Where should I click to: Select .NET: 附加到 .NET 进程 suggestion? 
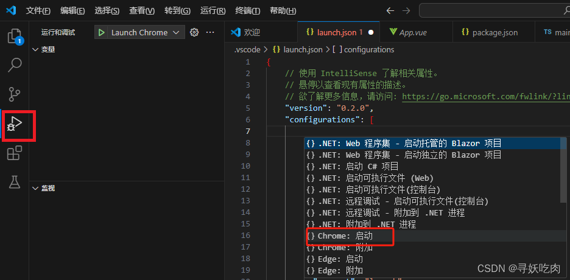(432, 224)
